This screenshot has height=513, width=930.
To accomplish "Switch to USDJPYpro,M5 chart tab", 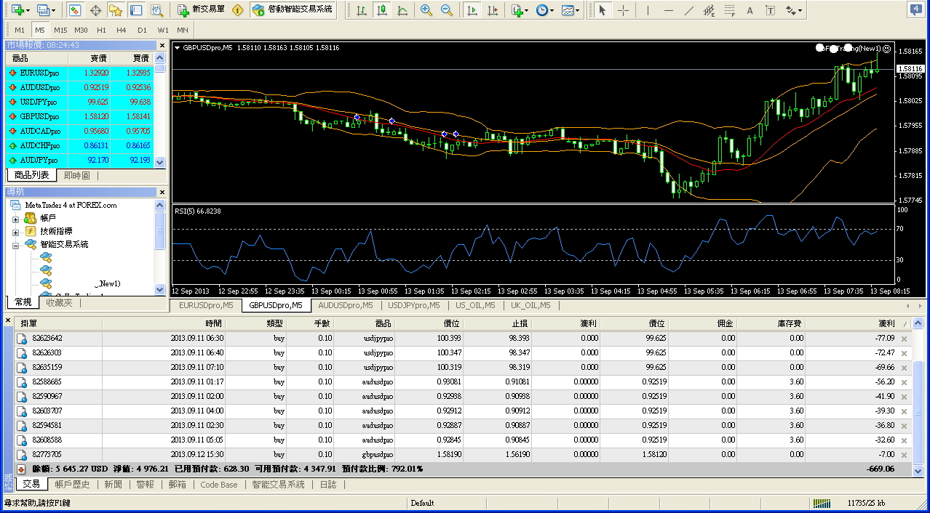I will click(415, 305).
